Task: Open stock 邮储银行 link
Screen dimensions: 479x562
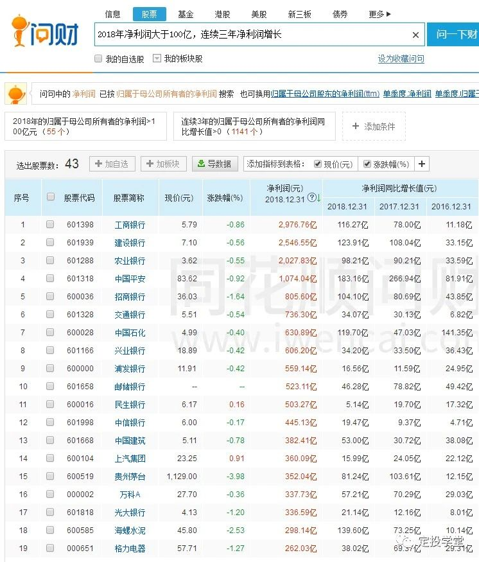Action: click(x=130, y=387)
